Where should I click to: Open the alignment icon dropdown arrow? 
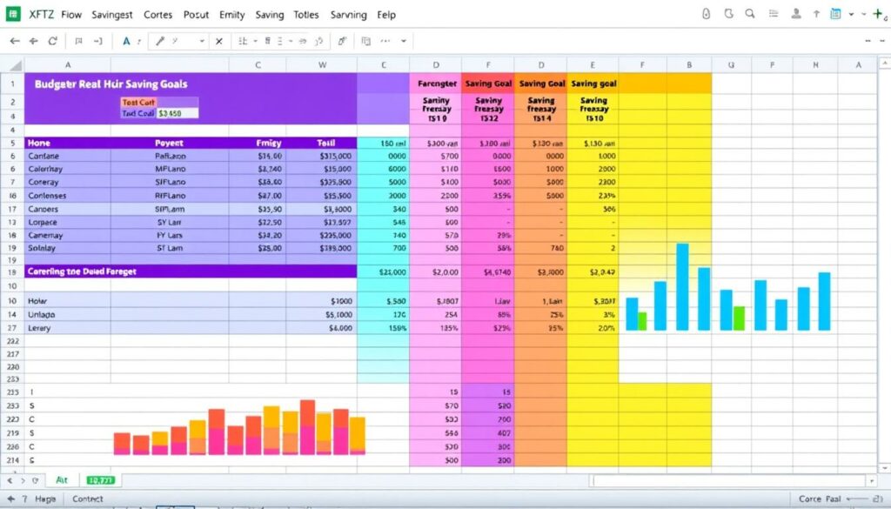click(x=255, y=41)
